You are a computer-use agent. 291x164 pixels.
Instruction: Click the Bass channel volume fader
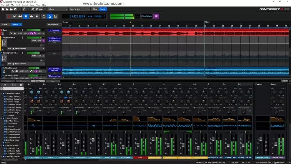pyautogui.click(x=138, y=145)
